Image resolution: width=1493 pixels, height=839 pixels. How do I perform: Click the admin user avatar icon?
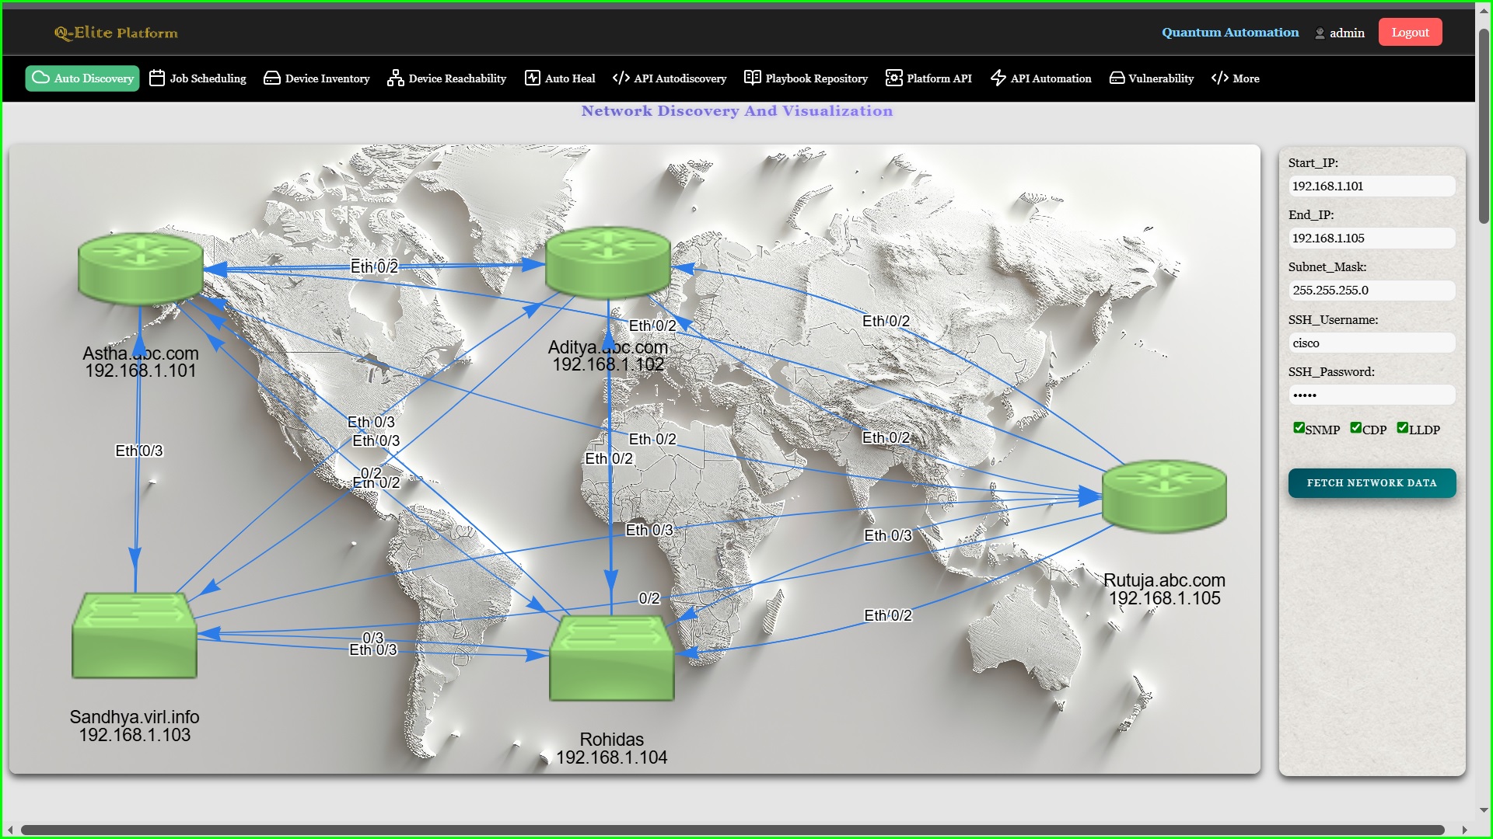tap(1320, 33)
